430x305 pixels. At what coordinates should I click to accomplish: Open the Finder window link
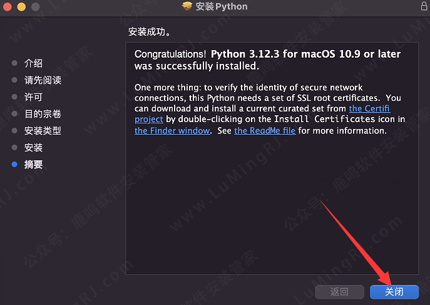[172, 130]
